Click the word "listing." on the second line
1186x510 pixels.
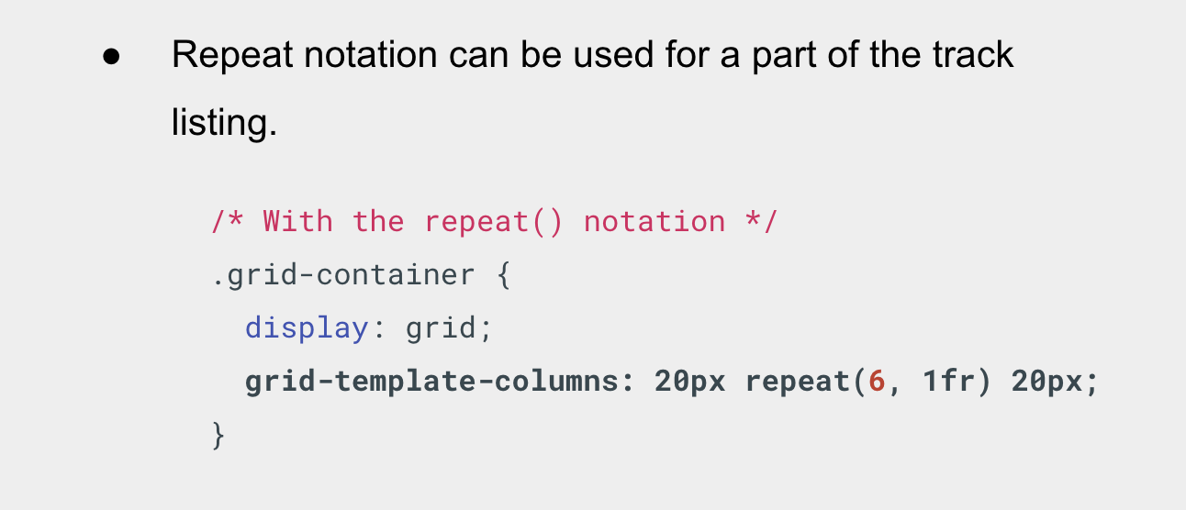(225, 122)
